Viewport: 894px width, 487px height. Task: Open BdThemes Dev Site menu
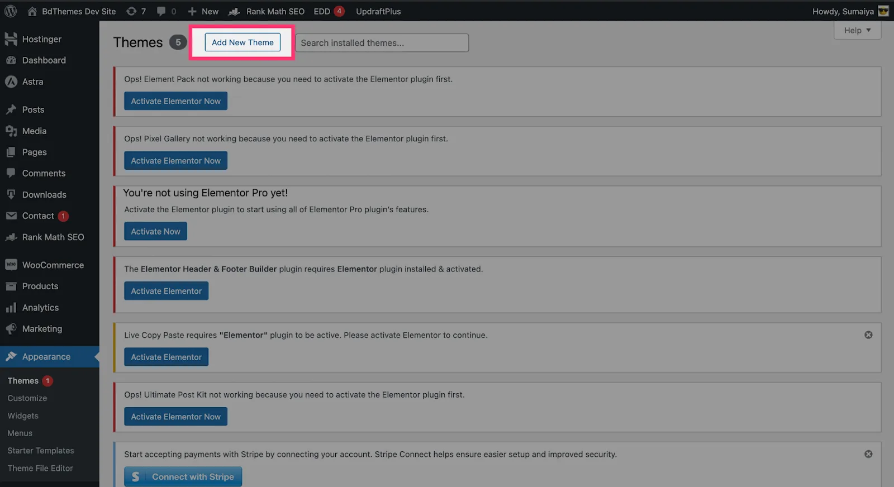pyautogui.click(x=72, y=11)
